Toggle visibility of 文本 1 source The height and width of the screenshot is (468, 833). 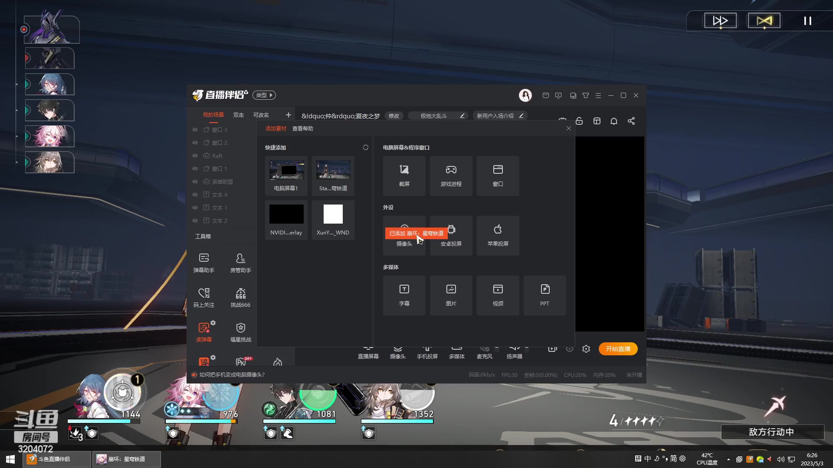(195, 208)
